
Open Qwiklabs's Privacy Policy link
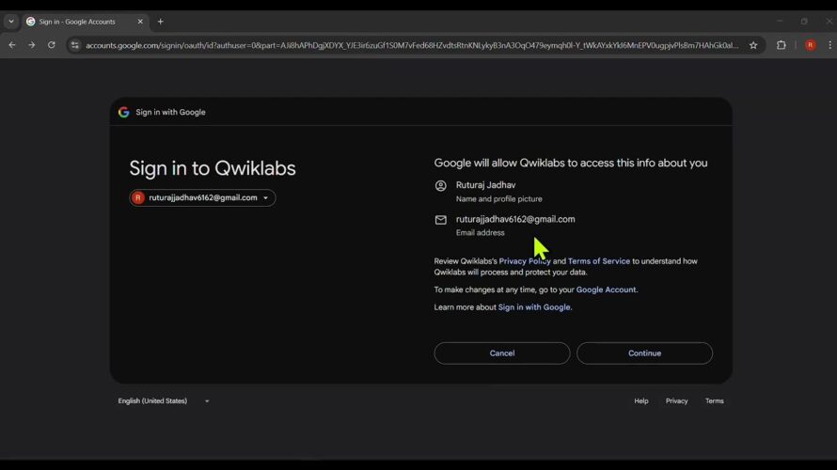525,261
